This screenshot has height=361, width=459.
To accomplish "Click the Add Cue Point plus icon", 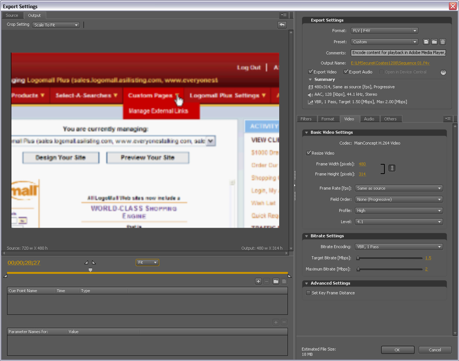I will [x=258, y=281].
